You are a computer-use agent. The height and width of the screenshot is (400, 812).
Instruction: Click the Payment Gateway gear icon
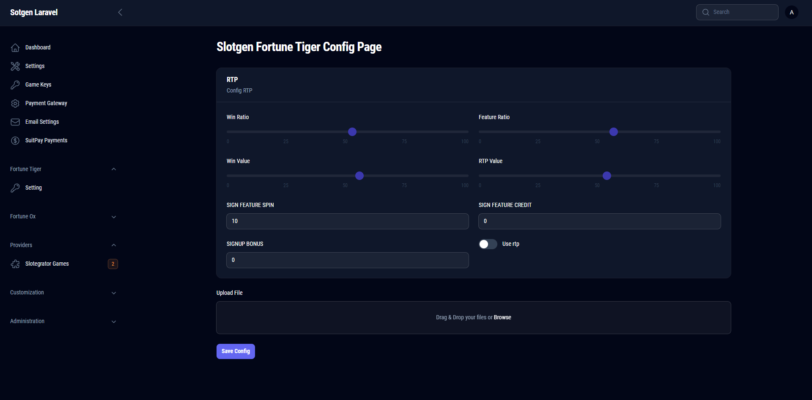(15, 103)
